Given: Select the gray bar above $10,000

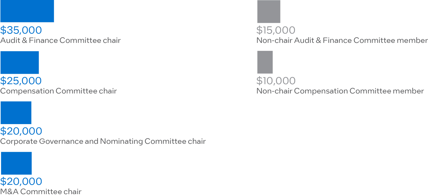Looking at the screenshot, I should click(x=265, y=62).
